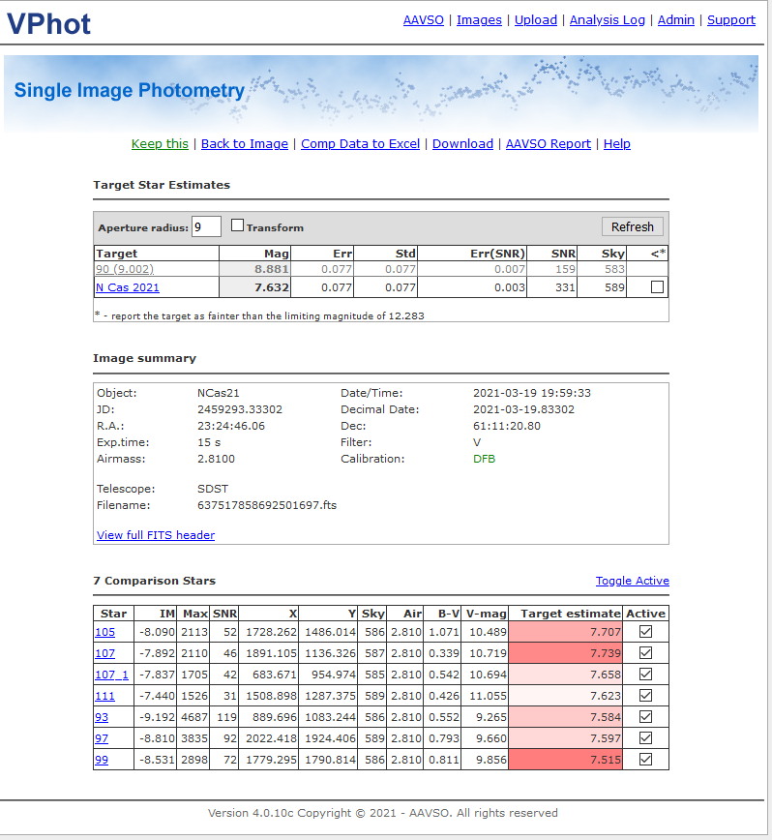Open Comp Data to Excel link
Viewport: 772px width, 840px height.
click(360, 143)
